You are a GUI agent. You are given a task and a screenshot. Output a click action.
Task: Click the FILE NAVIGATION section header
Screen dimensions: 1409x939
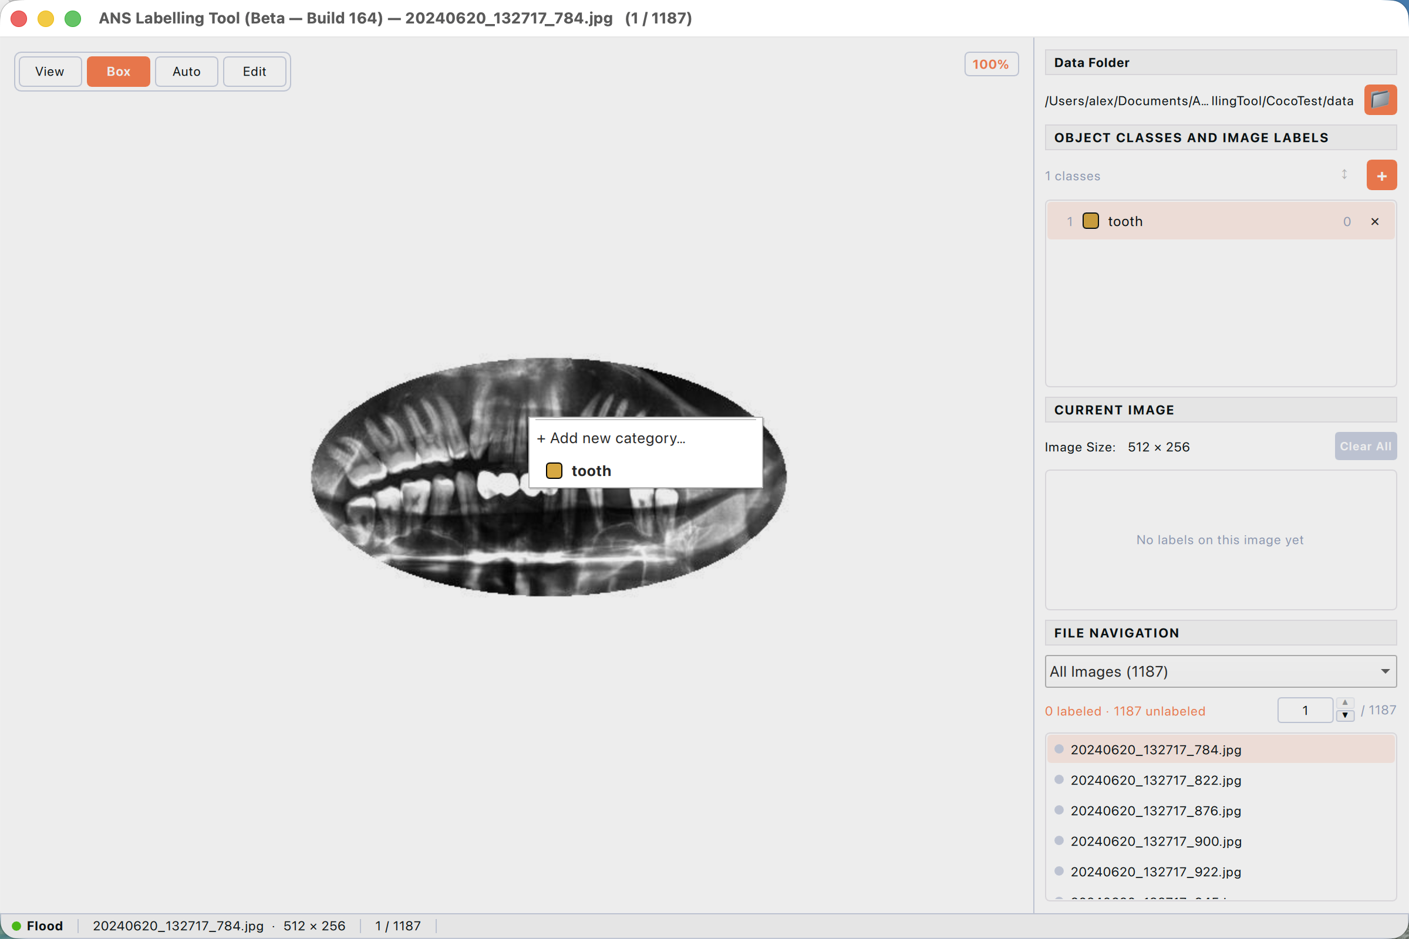coord(1221,633)
